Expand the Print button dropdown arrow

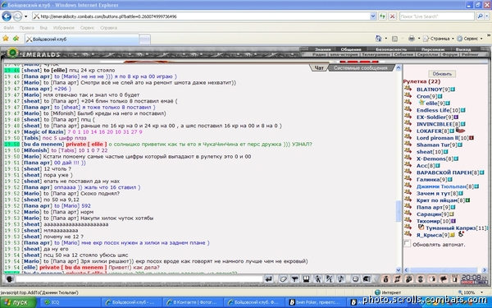pos(419,39)
